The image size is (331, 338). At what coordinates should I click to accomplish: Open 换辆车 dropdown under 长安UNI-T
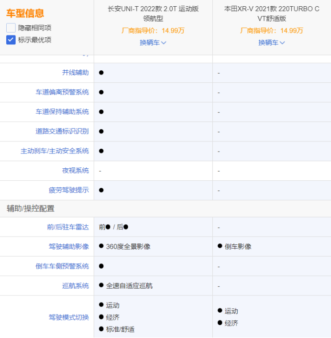tap(153, 43)
